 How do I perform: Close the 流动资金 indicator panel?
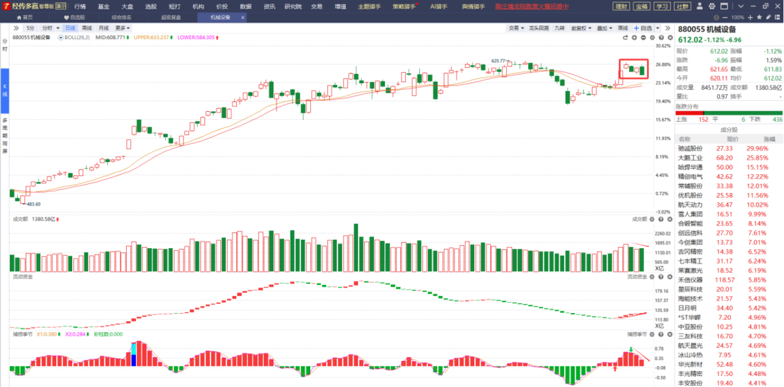tap(669, 276)
